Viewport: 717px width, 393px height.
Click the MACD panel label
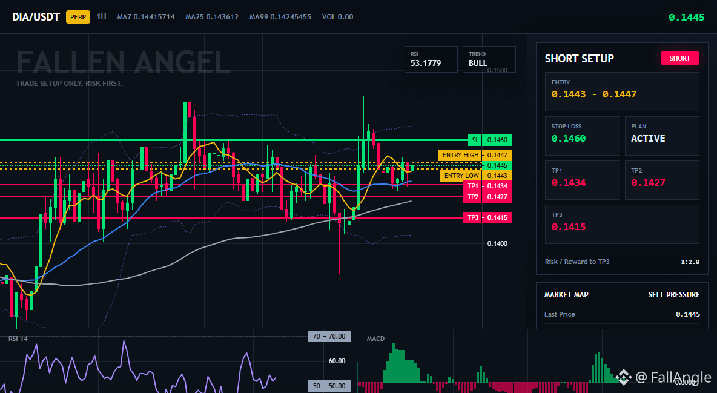375,339
